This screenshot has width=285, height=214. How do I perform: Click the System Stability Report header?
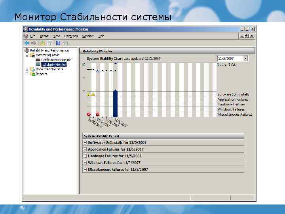coord(163,136)
